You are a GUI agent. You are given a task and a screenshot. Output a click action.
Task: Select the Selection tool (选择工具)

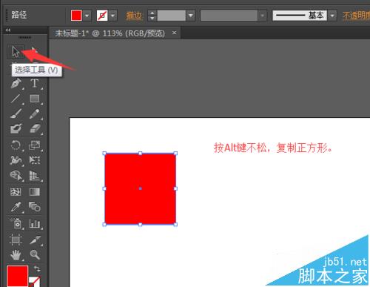16,51
